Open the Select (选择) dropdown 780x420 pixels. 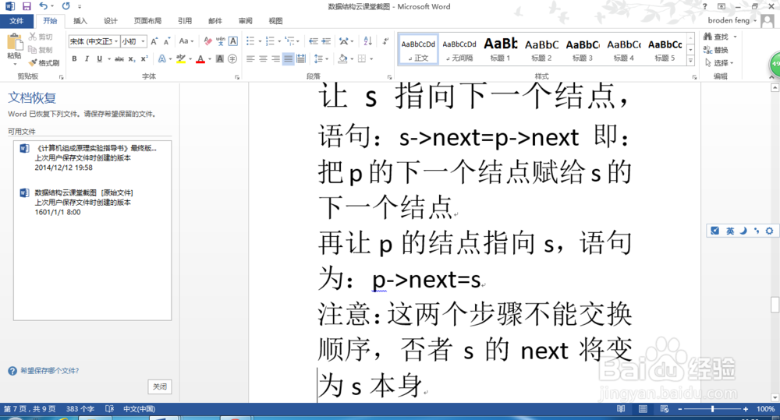pyautogui.click(x=720, y=62)
